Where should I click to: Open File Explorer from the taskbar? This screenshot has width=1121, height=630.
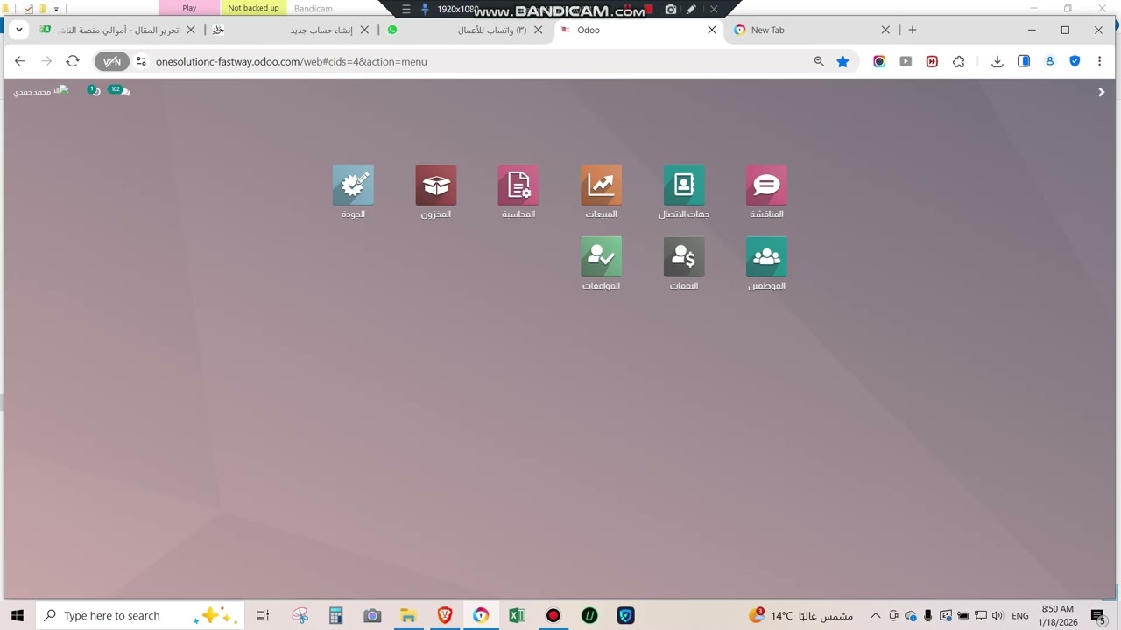click(408, 615)
